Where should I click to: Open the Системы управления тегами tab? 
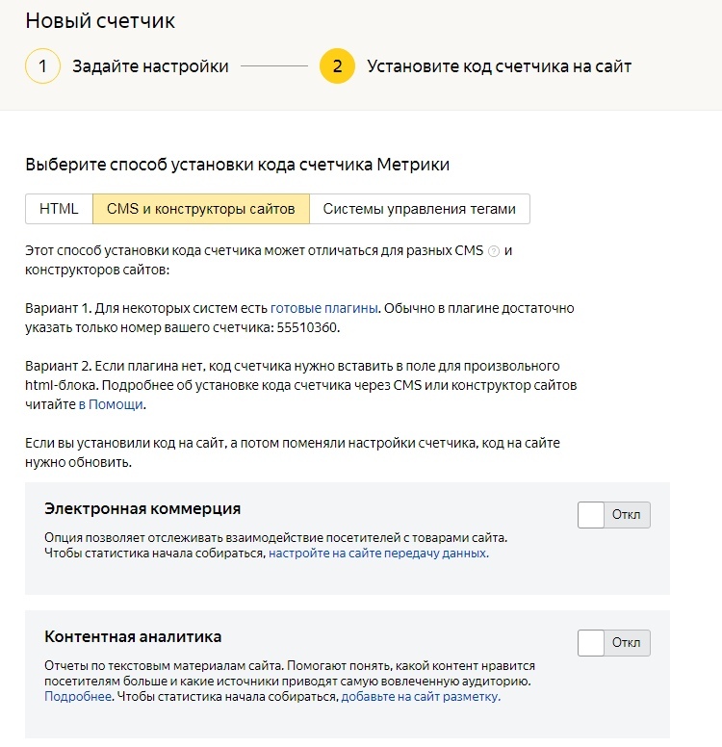coord(419,209)
